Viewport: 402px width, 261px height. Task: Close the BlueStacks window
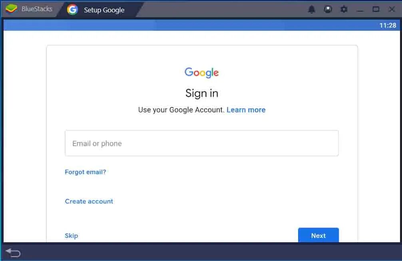point(392,10)
